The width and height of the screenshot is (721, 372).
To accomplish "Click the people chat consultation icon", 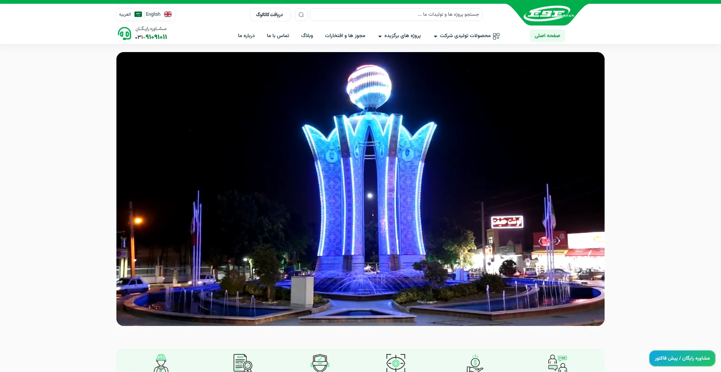I will (x=557, y=363).
